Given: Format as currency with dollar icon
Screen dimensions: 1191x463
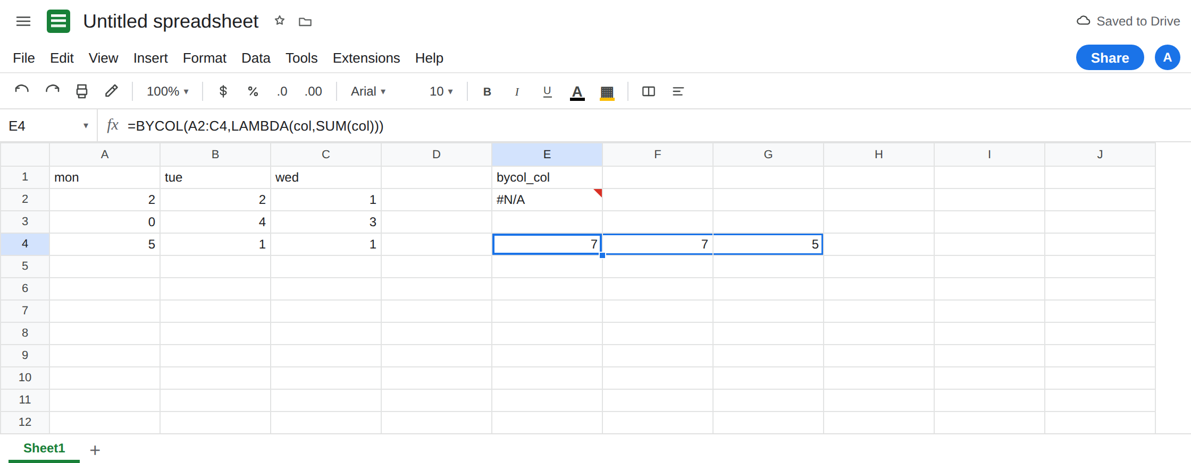Looking at the screenshot, I should (223, 91).
